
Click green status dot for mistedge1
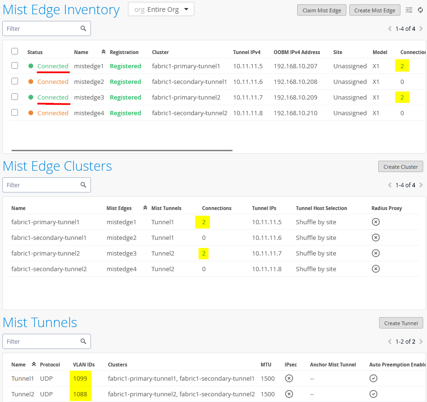click(31, 66)
